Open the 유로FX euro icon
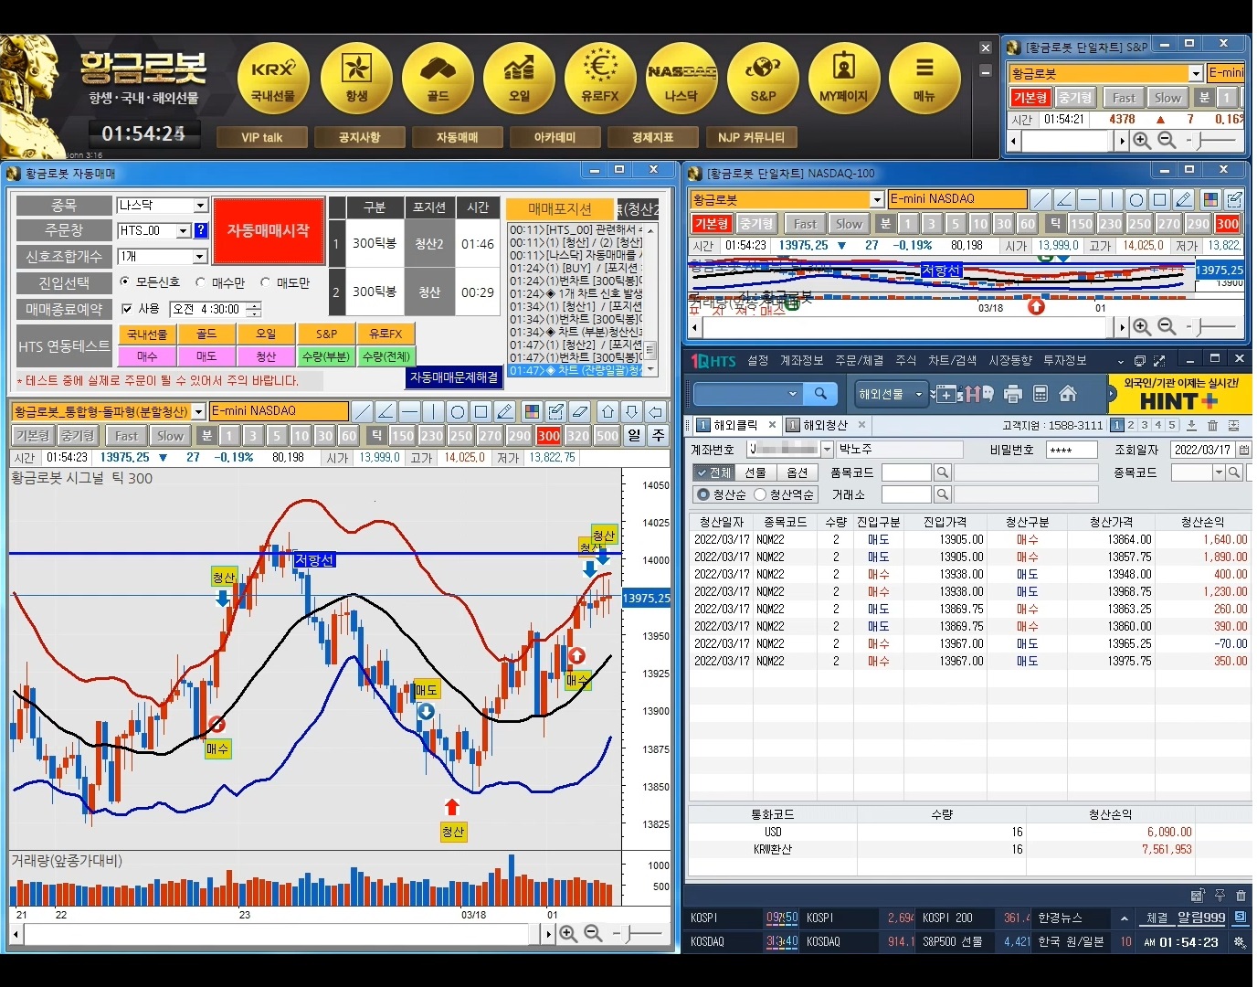Image resolution: width=1257 pixels, height=987 pixels. (x=600, y=78)
